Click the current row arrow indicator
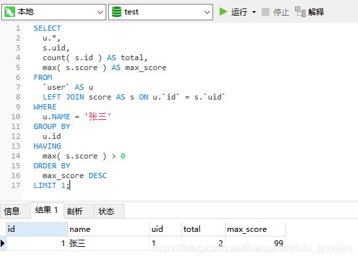The image size is (358, 260). tap(3, 244)
